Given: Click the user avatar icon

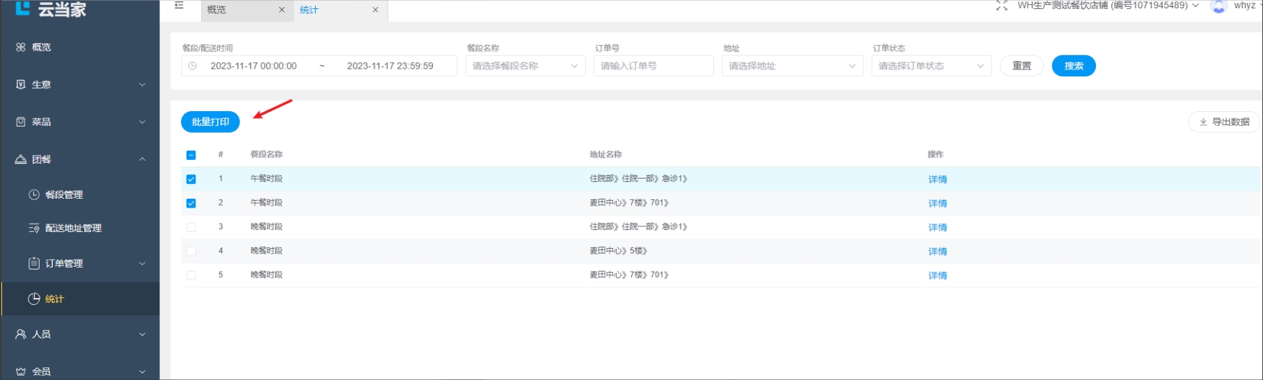Looking at the screenshot, I should 1218,6.
